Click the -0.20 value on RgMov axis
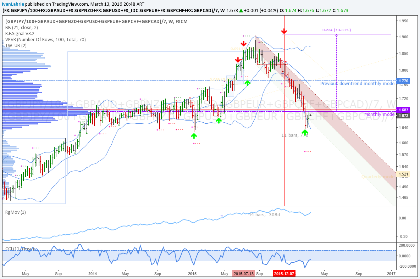 tap(403, 237)
